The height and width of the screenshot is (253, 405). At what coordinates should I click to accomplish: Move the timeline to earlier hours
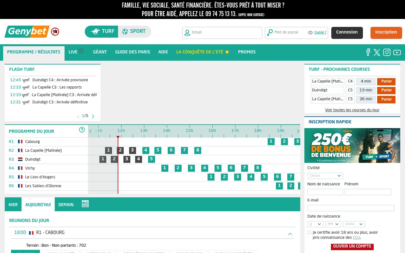point(90,131)
